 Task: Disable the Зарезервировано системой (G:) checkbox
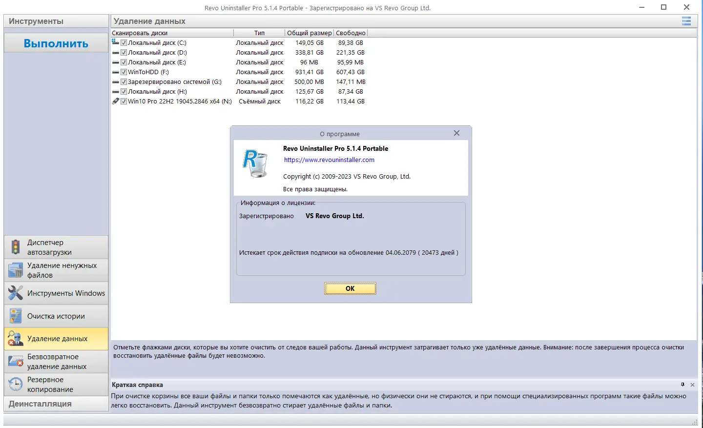124,82
